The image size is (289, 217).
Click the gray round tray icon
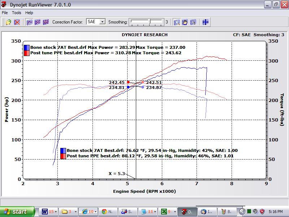[x=255, y=211]
